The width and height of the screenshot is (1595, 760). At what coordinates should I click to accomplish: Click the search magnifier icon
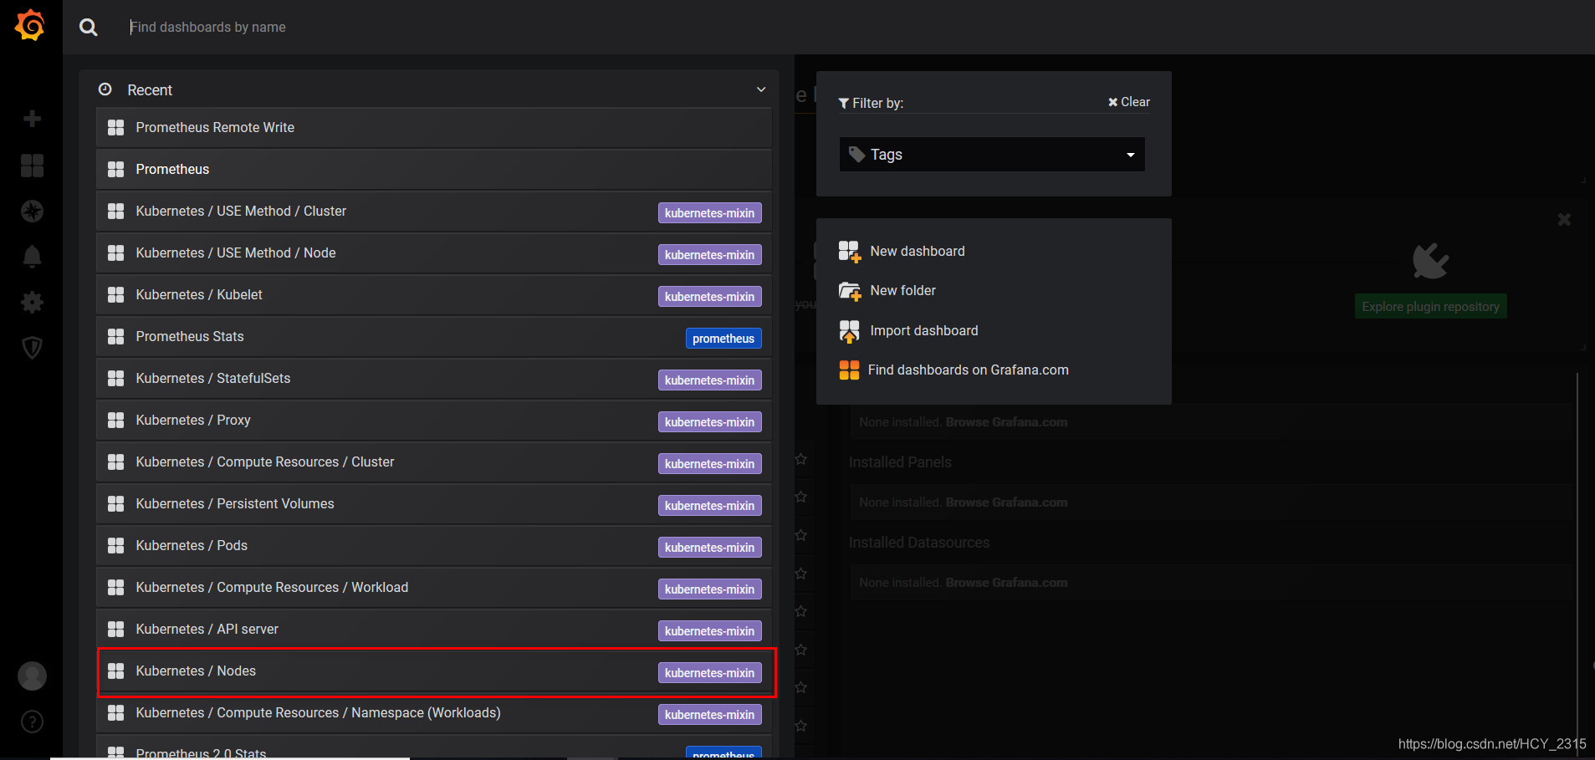(88, 28)
